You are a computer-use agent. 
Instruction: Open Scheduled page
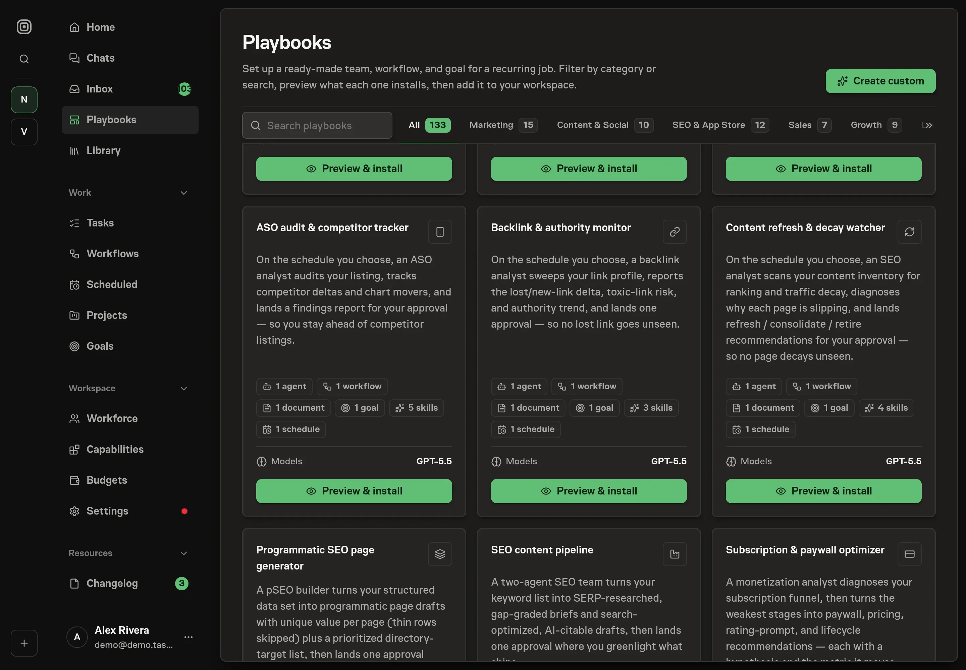pyautogui.click(x=130, y=285)
